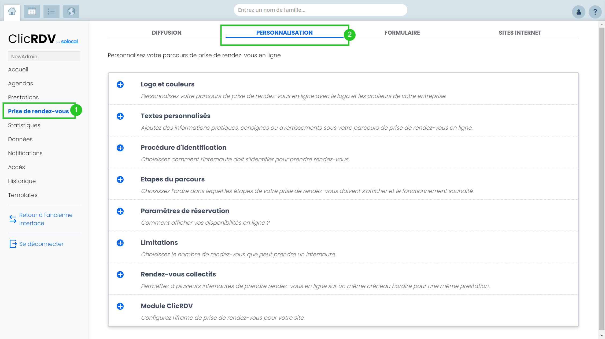Image resolution: width=605 pixels, height=339 pixels.
Task: Switch to the DIFFUSION tab
Action: (x=167, y=33)
